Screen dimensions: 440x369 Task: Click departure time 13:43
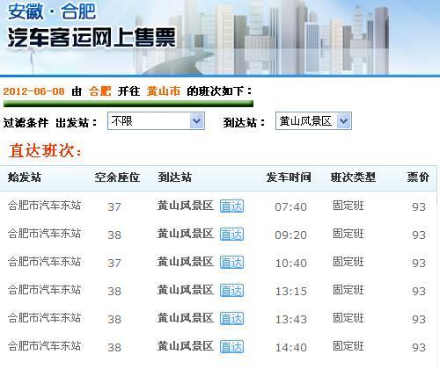click(290, 320)
